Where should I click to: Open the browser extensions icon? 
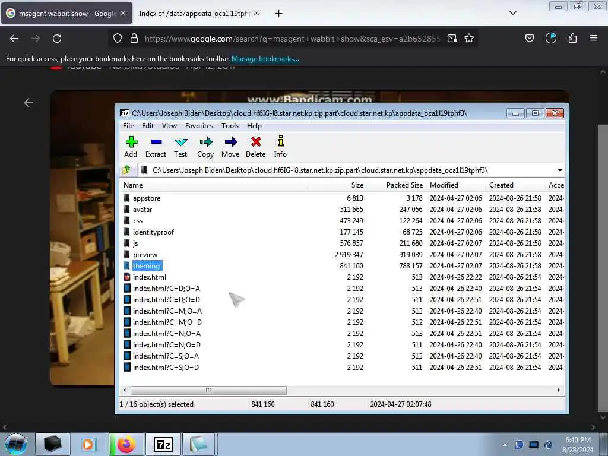click(x=572, y=38)
